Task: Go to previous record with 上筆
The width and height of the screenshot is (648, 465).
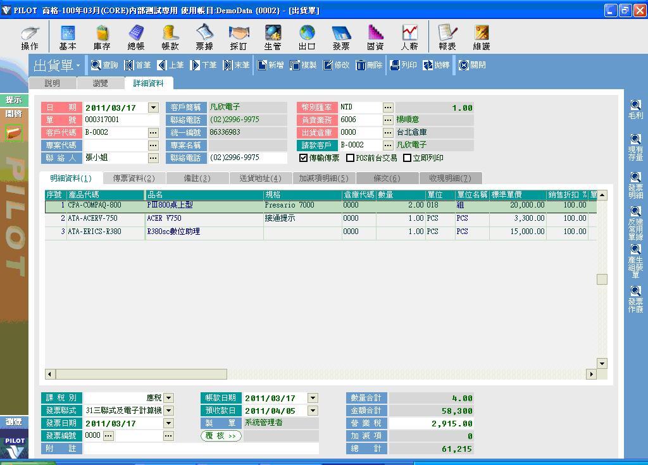Action: [x=171, y=65]
